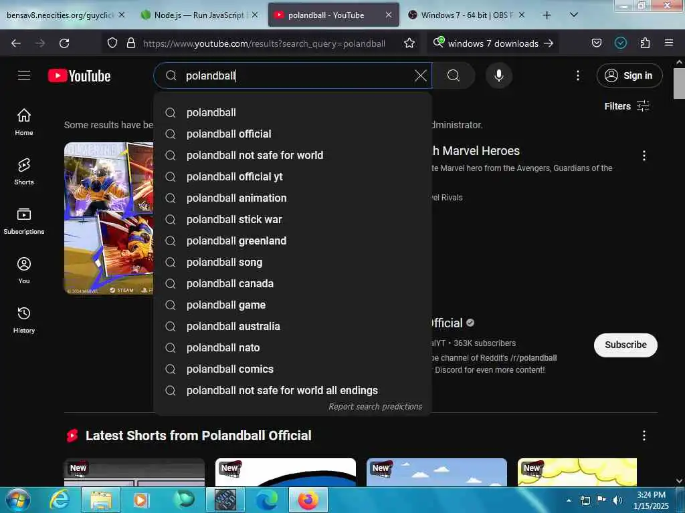Show site security lock information
685x513 pixels.
[x=130, y=43]
